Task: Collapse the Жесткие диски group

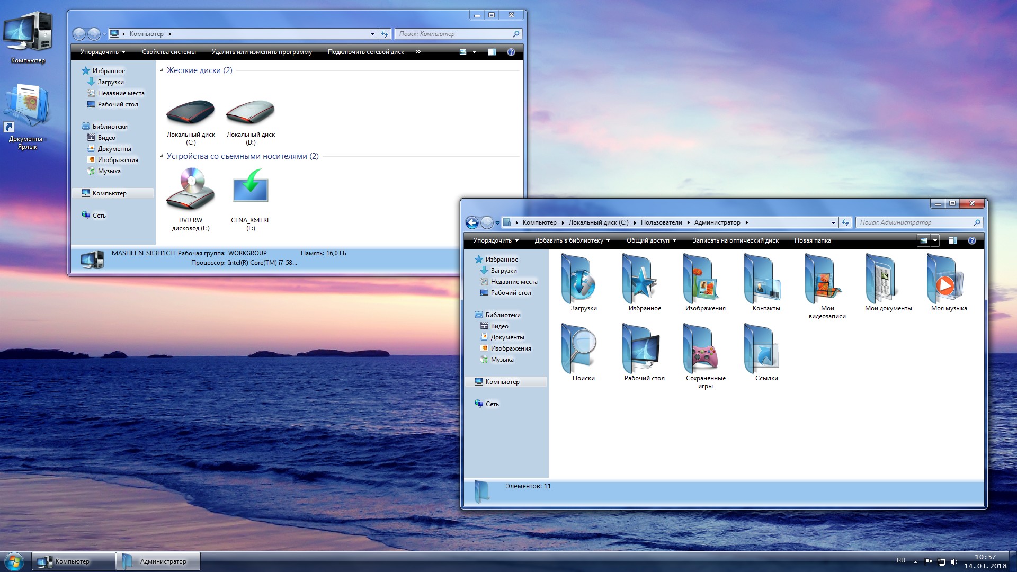Action: click(x=162, y=70)
